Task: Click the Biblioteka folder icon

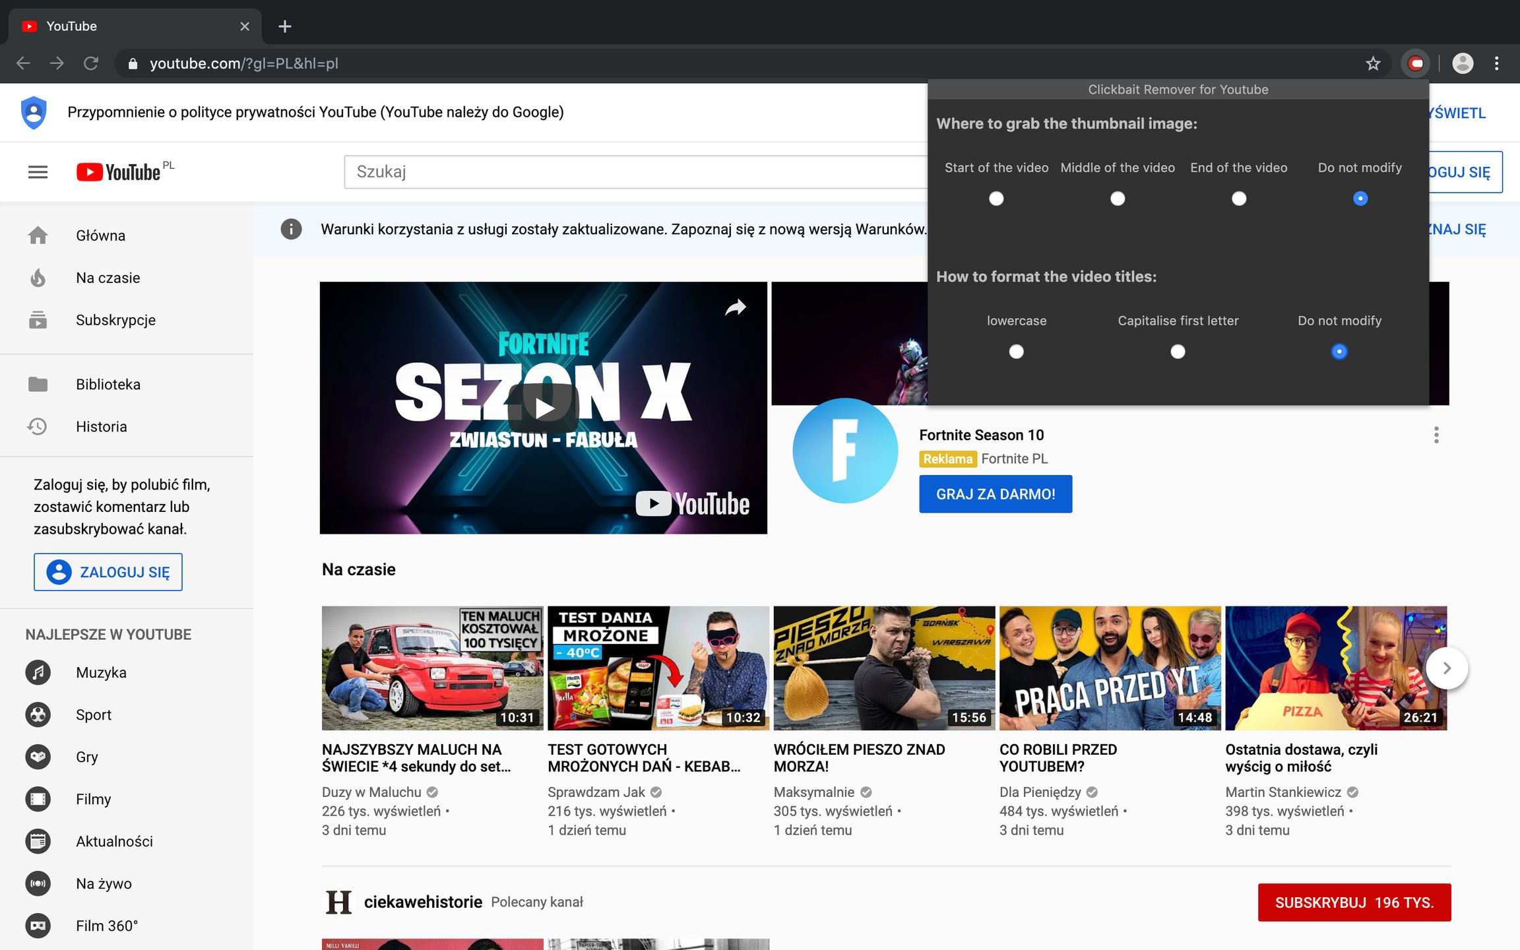Action: 38,384
